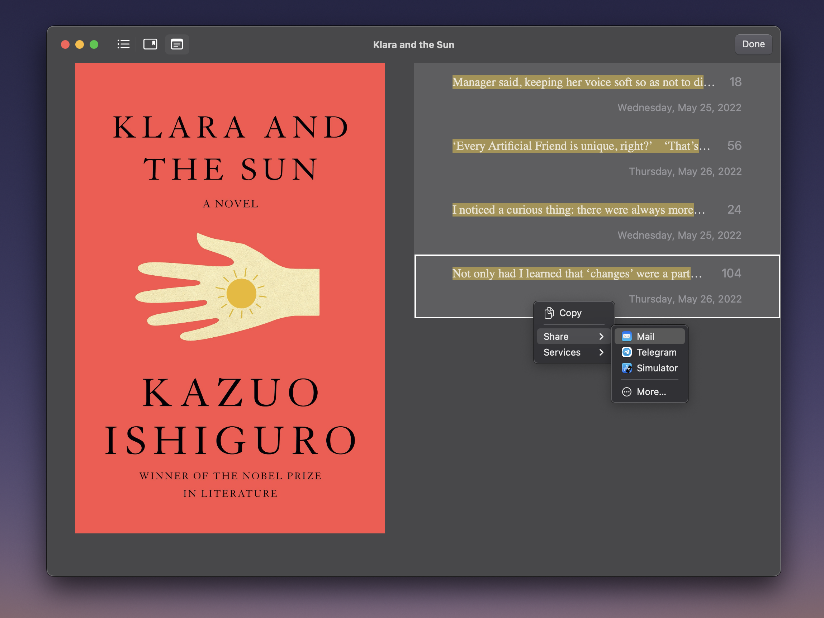Select the Mail app icon
The width and height of the screenshot is (824, 618).
(x=626, y=336)
